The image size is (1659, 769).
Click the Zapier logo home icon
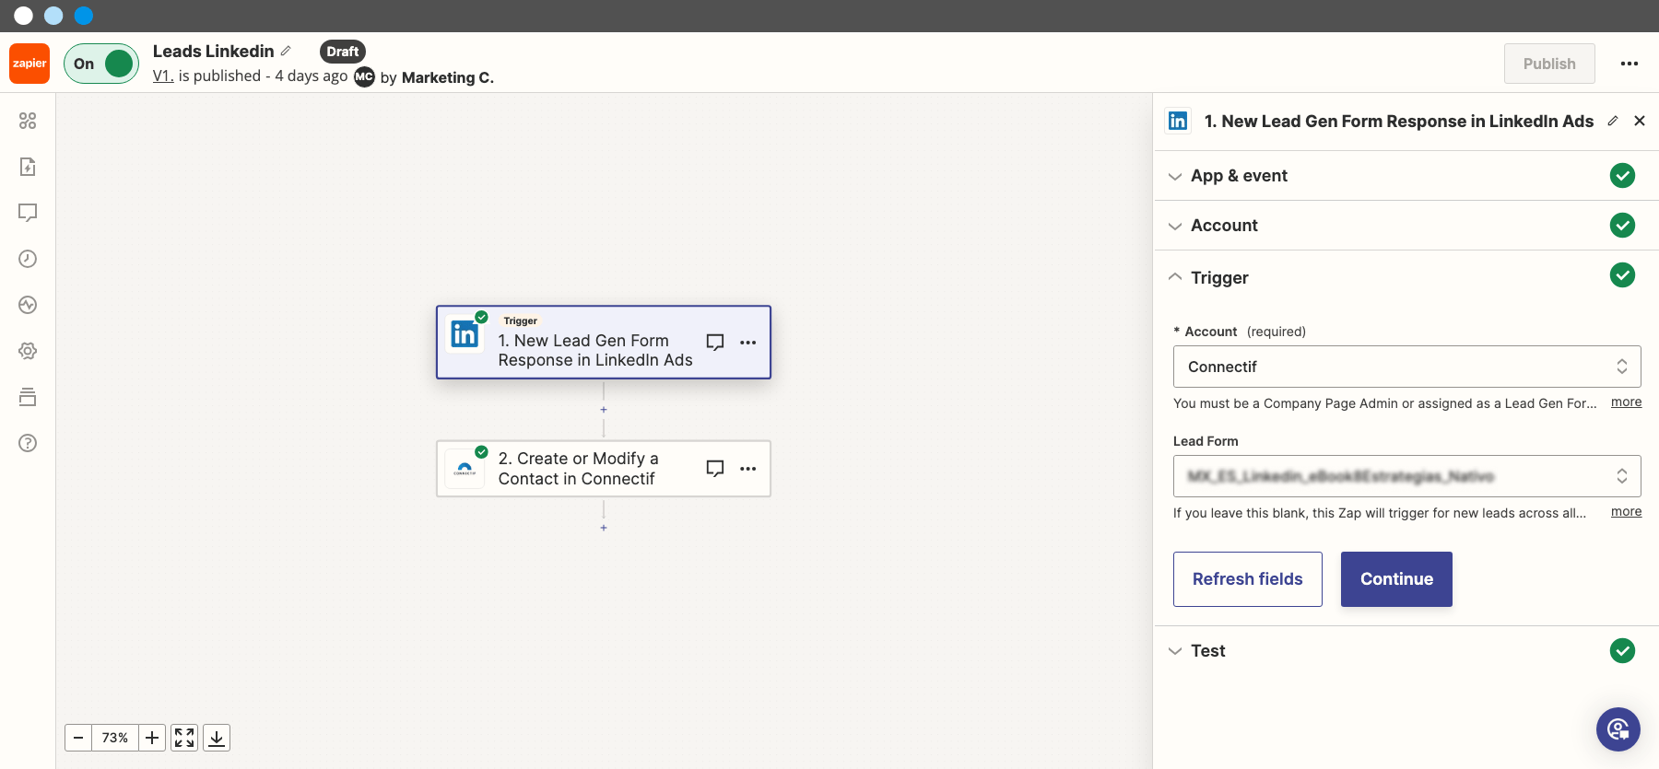[x=29, y=64]
